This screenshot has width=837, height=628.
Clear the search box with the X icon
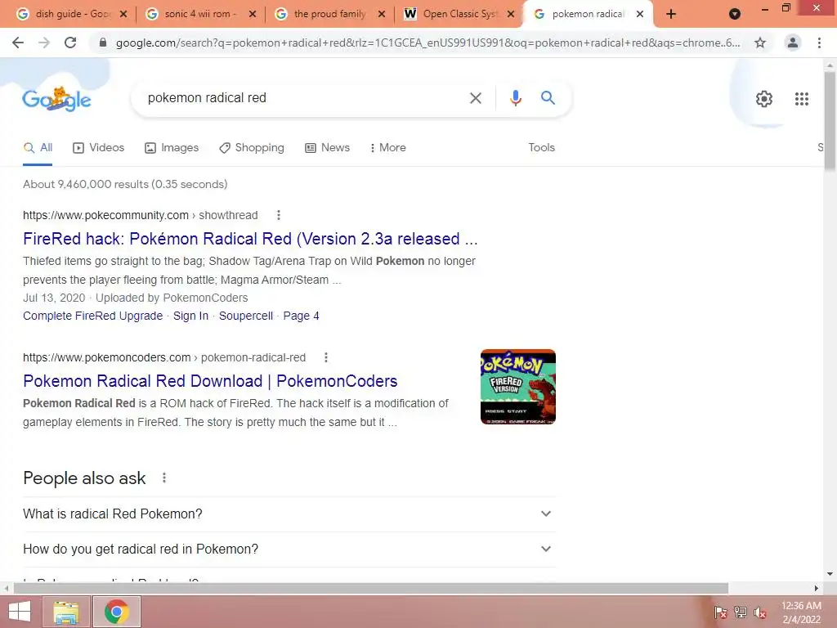[475, 98]
